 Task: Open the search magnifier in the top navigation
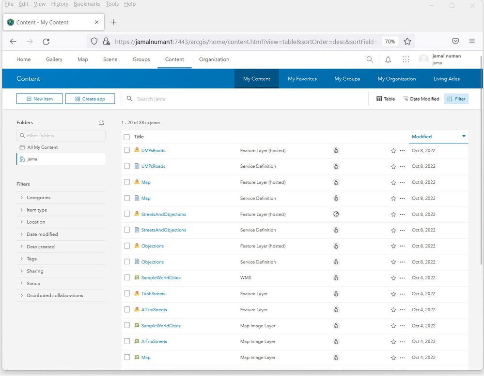tap(370, 59)
